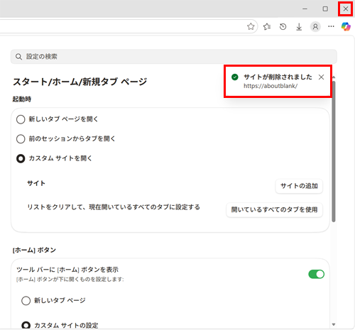The image size is (355, 330).
Task: Add this page to favorites star icon
Action: (251, 26)
